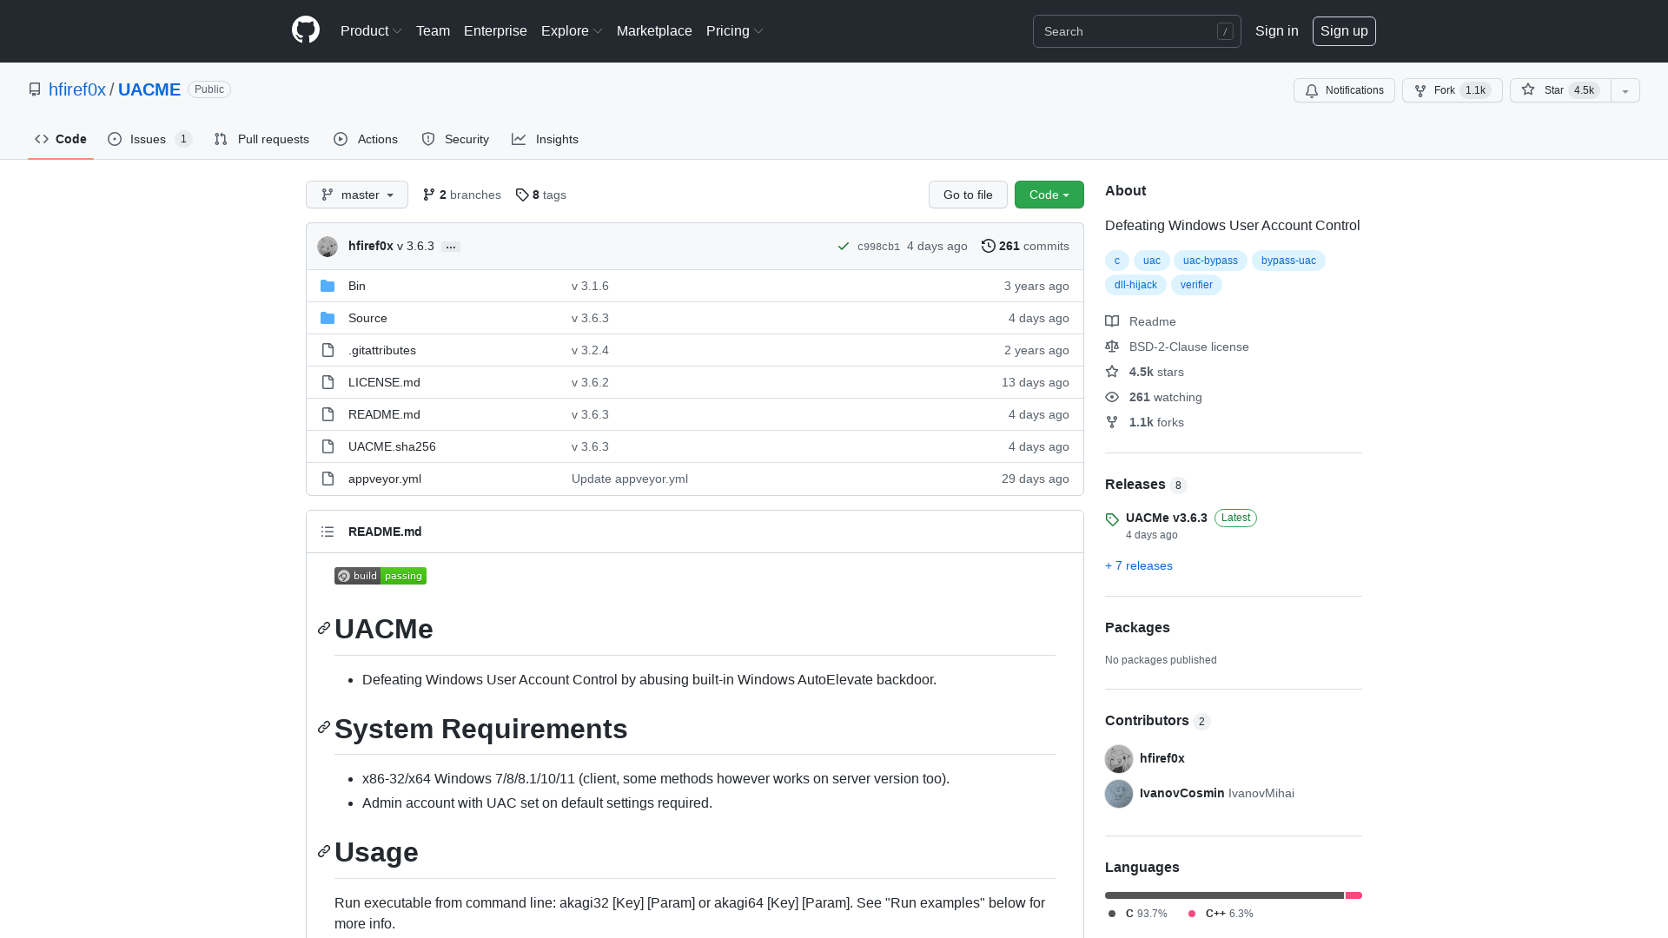Click the Bin folder icon
Image resolution: width=1668 pixels, height=938 pixels.
(x=328, y=286)
